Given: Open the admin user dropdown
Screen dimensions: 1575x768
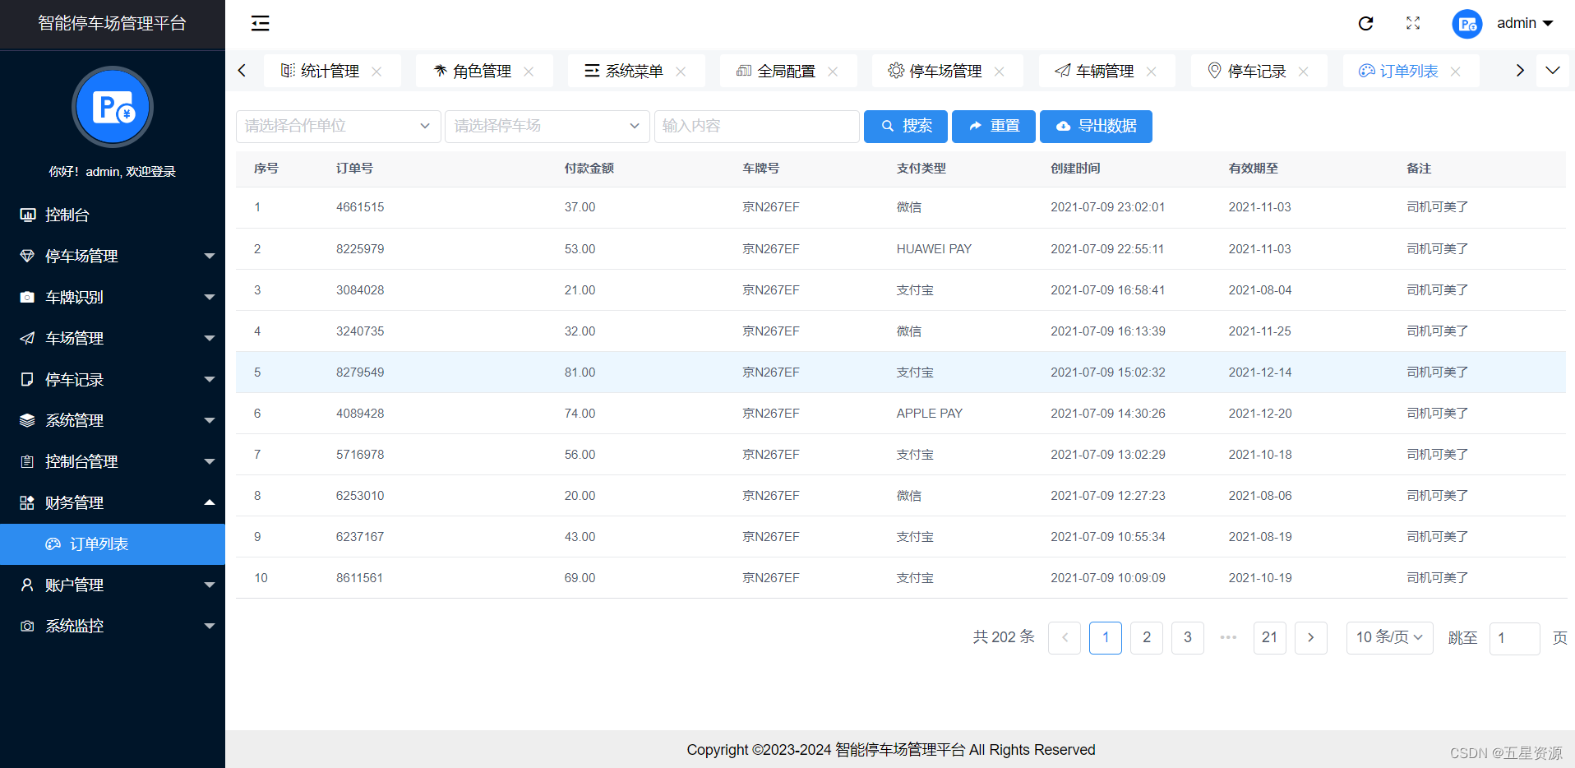Looking at the screenshot, I should (1525, 23).
